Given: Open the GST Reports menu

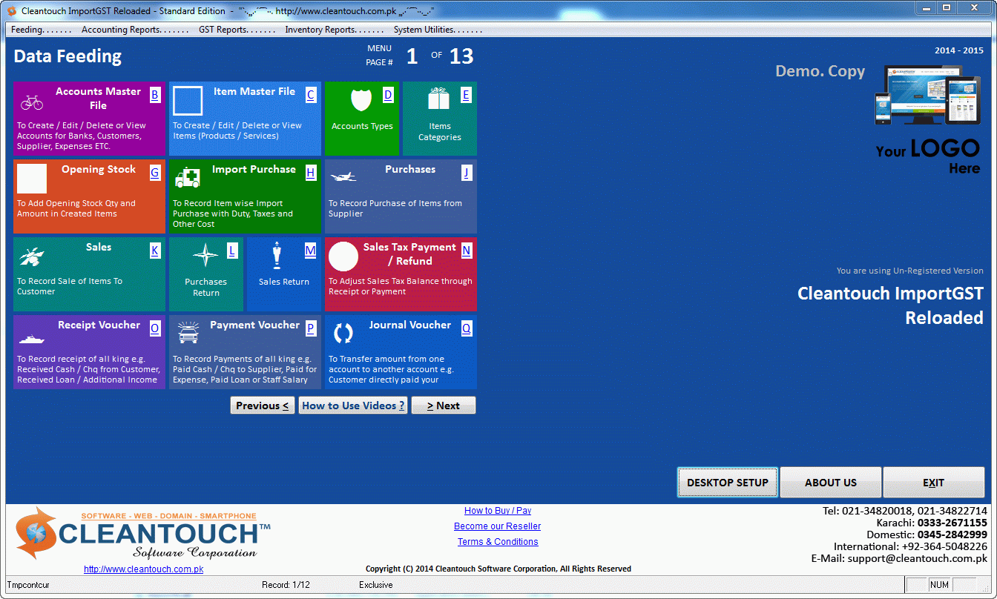Looking at the screenshot, I should [237, 30].
